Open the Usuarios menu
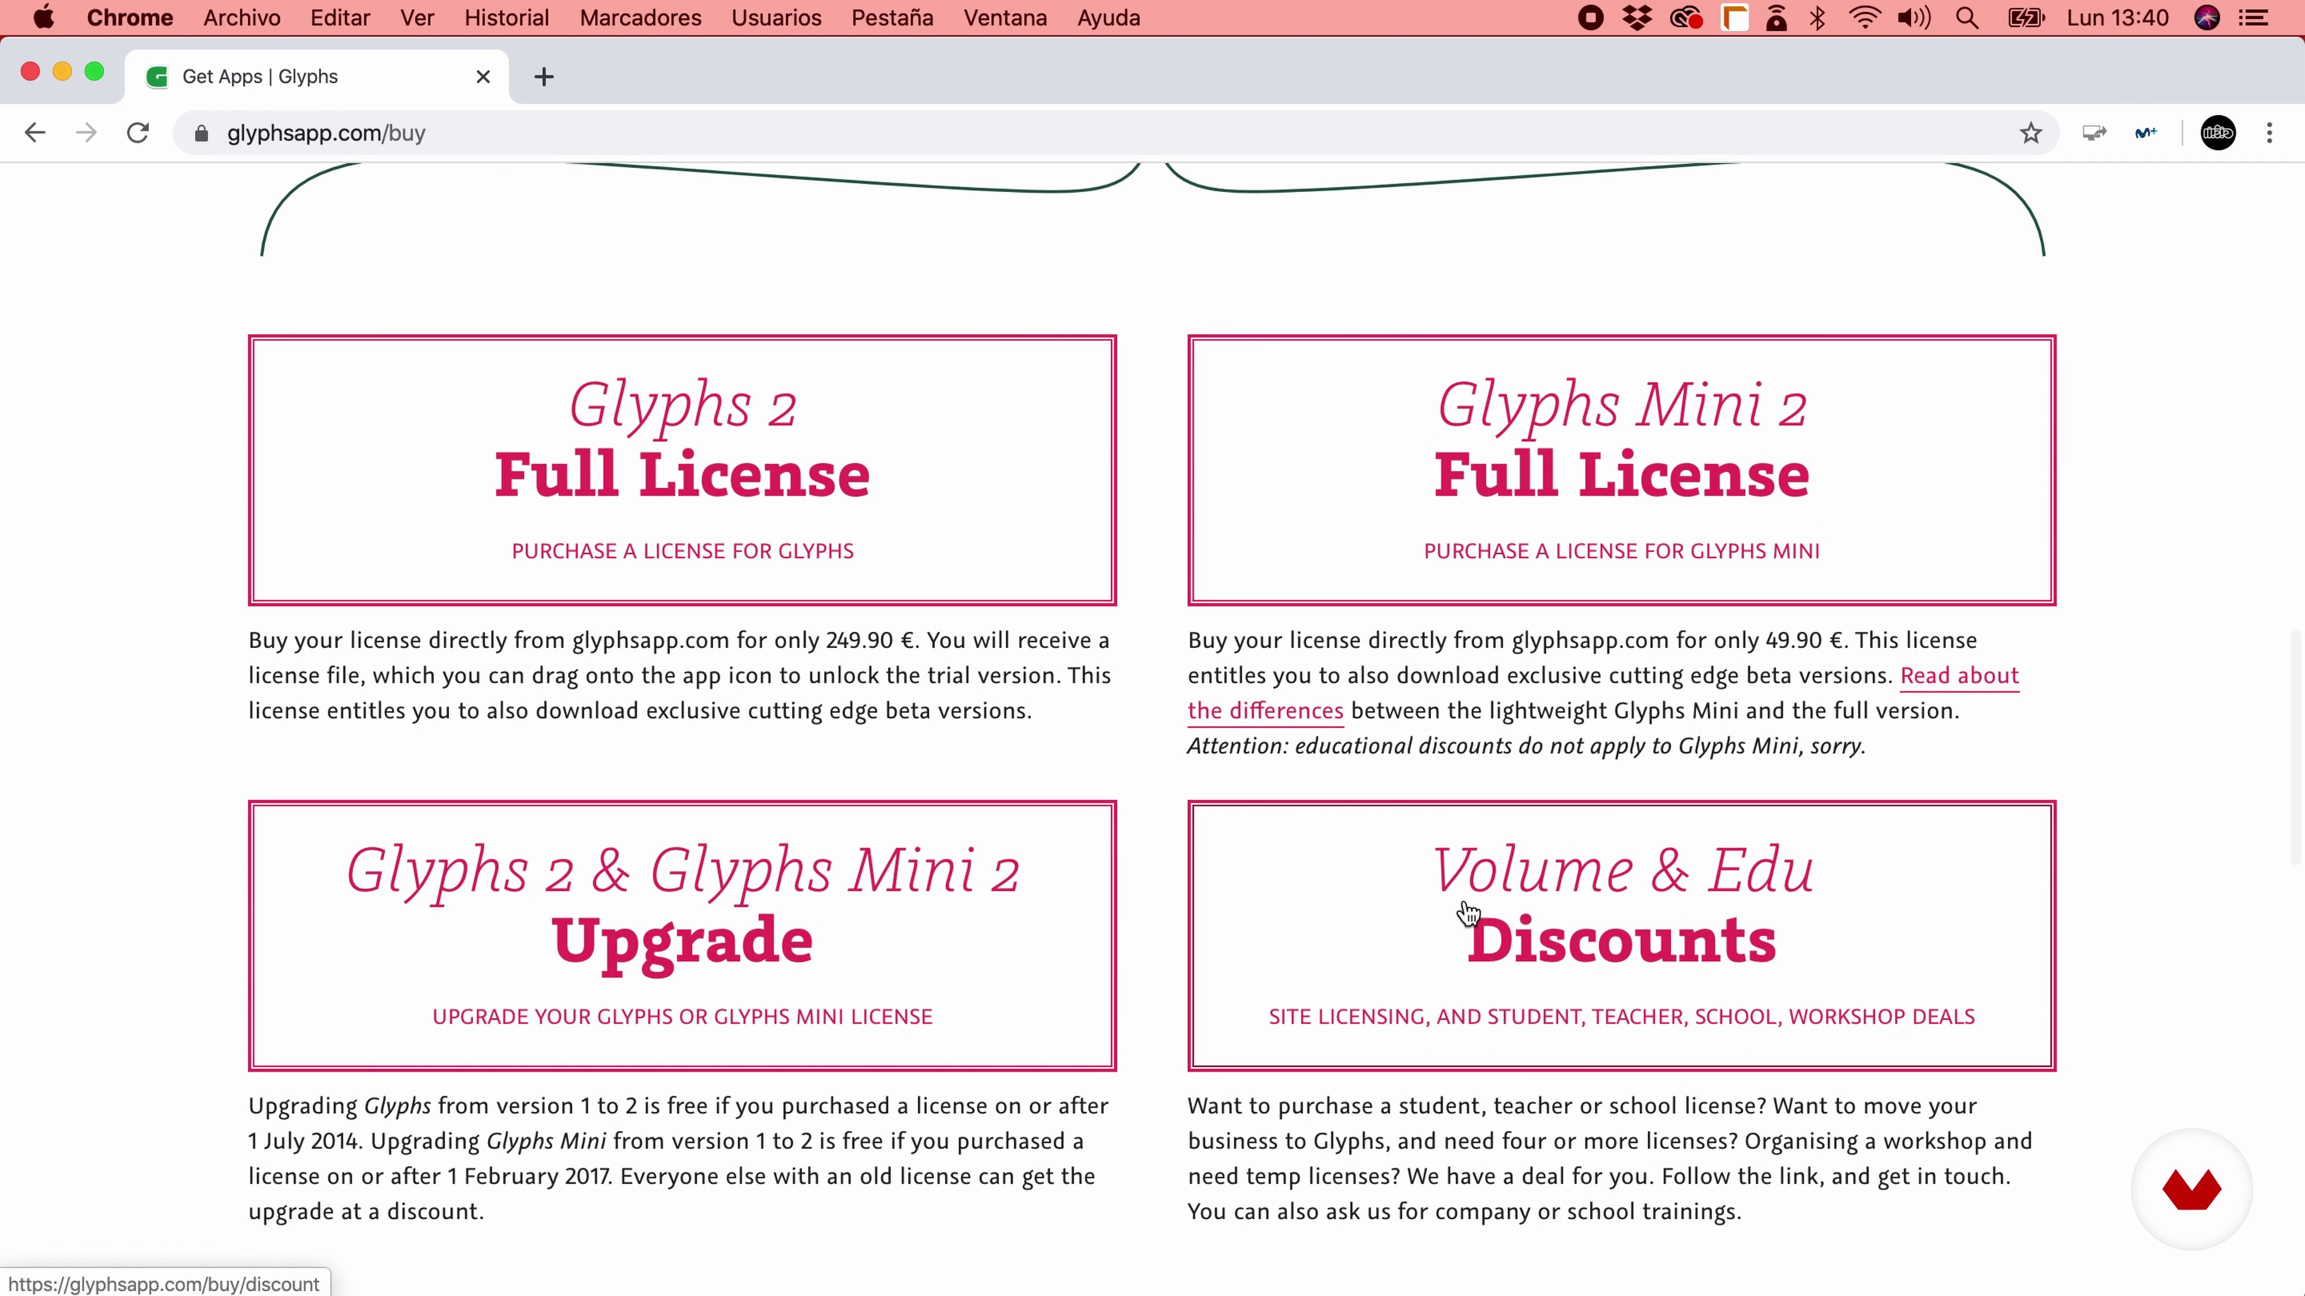2305x1296 pixels. 776,18
